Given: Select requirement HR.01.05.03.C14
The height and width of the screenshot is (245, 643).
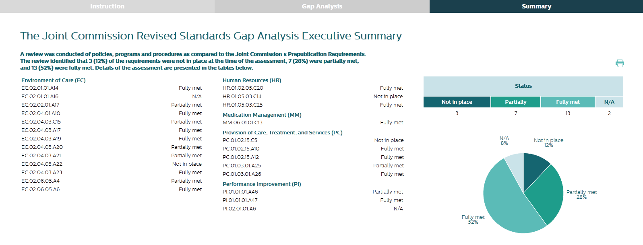Looking at the screenshot, I should (x=242, y=97).
